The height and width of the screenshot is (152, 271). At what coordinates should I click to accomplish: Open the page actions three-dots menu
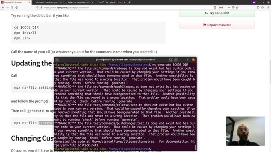(x=229, y=8)
